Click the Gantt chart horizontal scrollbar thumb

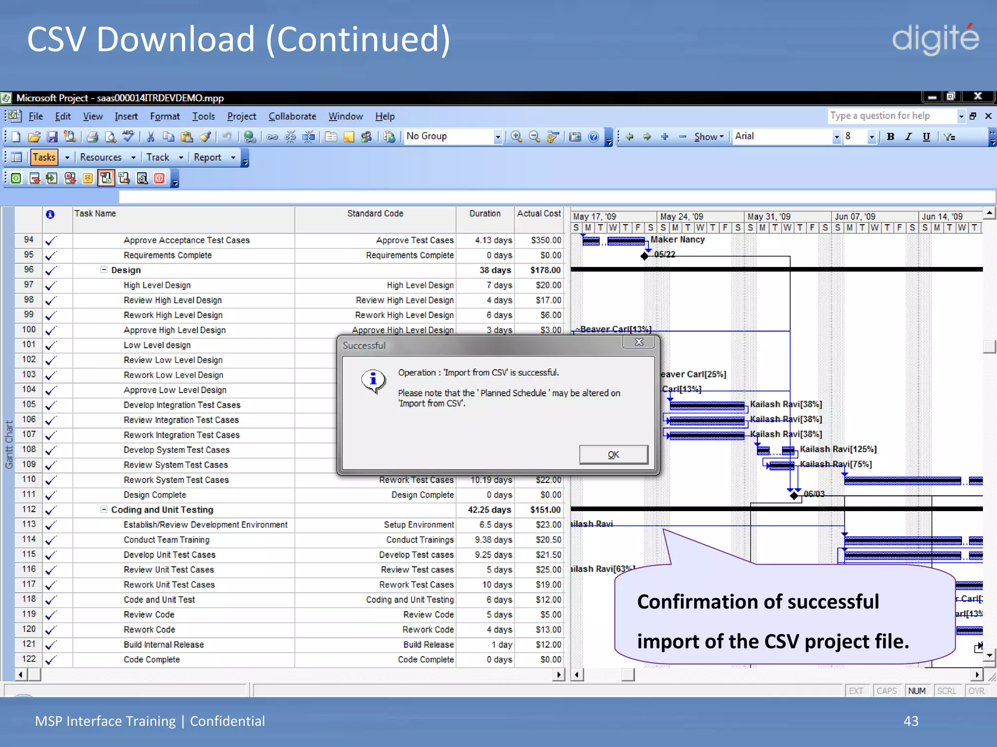pos(628,675)
